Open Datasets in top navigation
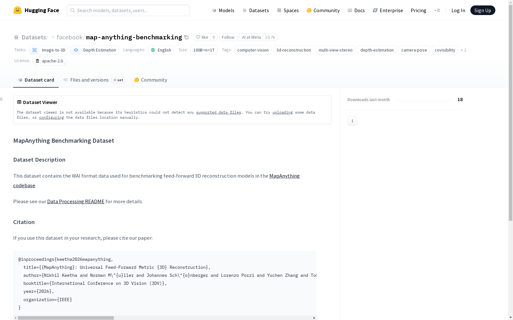 (x=256, y=10)
